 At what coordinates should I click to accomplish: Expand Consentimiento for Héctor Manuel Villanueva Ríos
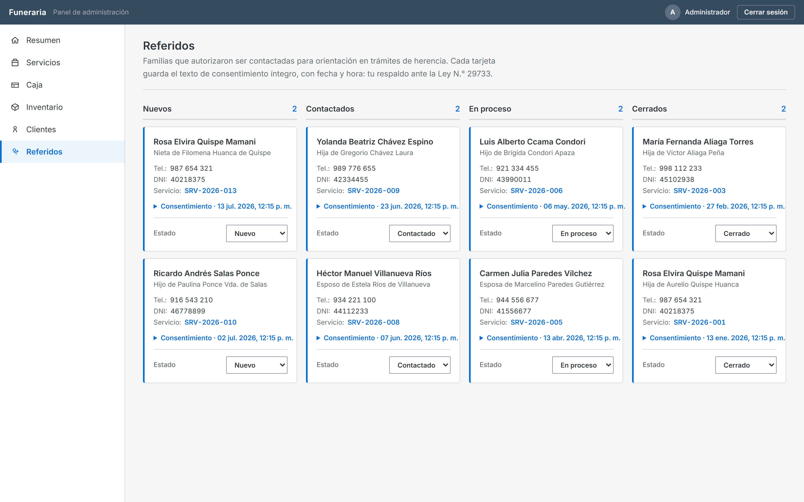click(387, 338)
